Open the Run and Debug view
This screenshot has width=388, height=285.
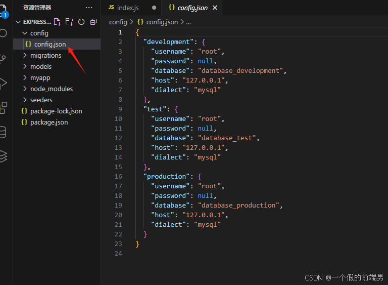tap(3, 84)
